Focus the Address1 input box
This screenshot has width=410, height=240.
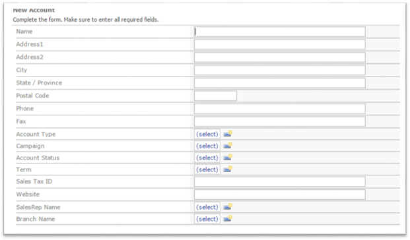[x=280, y=44]
